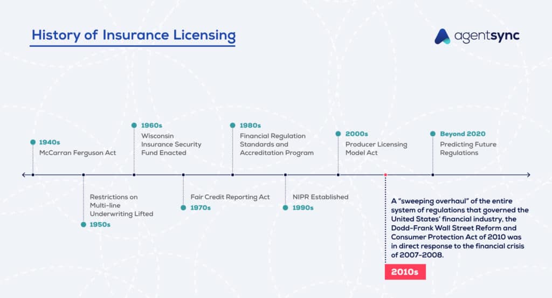Click the Dodd-Frank description paragraph
Screen dimensions: 552x298
459,228
